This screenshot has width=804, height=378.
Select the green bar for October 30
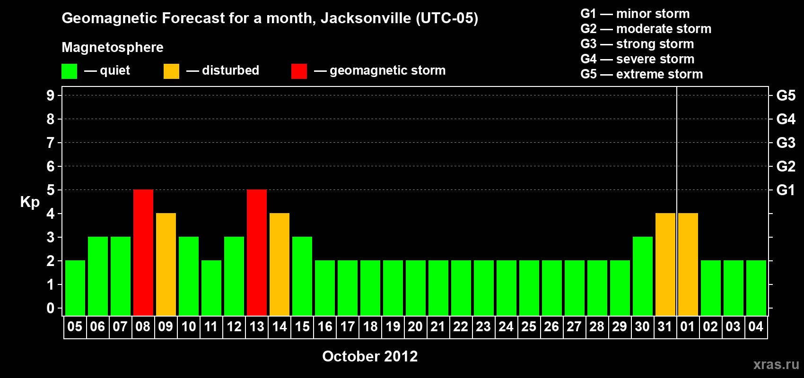tap(643, 276)
